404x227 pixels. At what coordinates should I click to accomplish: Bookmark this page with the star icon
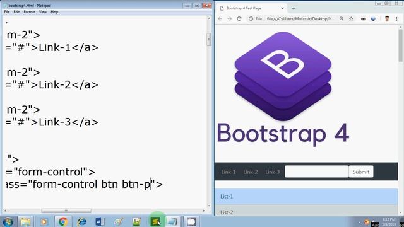click(351, 19)
